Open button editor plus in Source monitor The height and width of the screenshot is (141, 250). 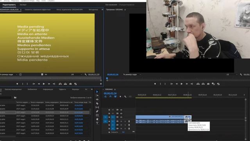[101, 84]
